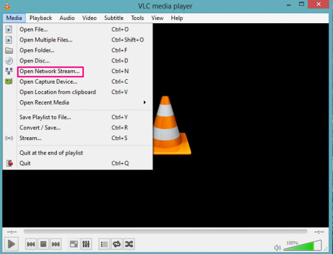Click the Open Folder icon

click(9, 50)
